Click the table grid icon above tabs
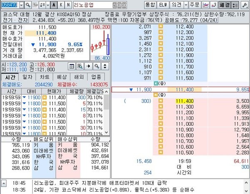Screen dimensions: 250x194 coord(72,66)
